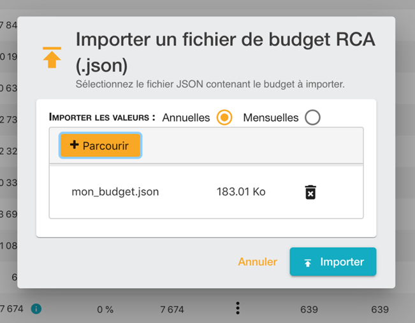Image resolution: width=415 pixels, height=323 pixels.
Task: Click the subtitle Sélectionnez le fichier JSON
Action: [210, 84]
